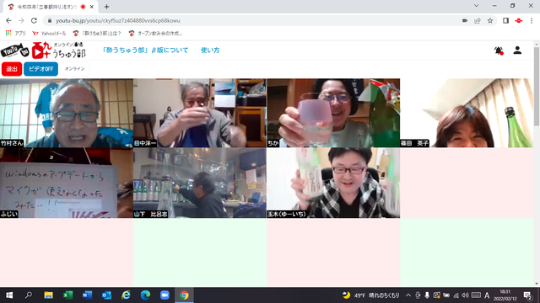Close the current browser tab
This screenshot has height=303, width=540.
(92, 7)
